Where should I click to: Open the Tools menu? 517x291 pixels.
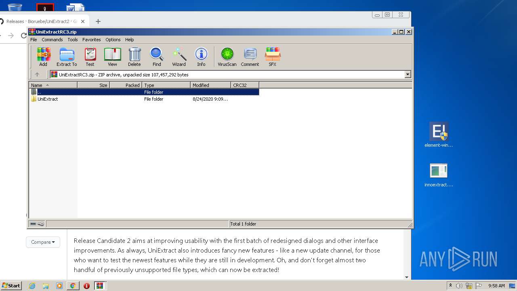73,40
